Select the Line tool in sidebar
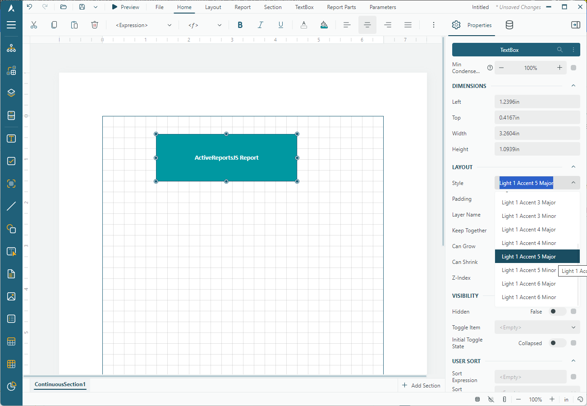Image resolution: width=587 pixels, height=406 pixels. coord(11,206)
